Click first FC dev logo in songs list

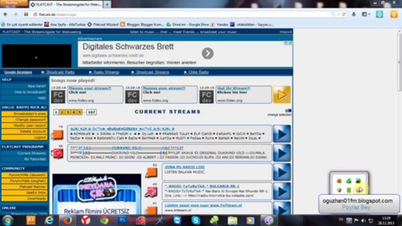point(58,97)
